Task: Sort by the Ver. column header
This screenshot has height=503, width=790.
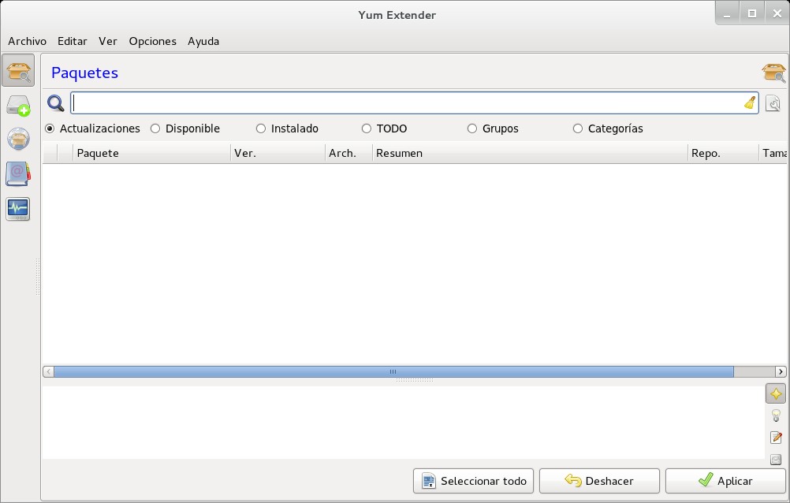Action: tap(278, 153)
